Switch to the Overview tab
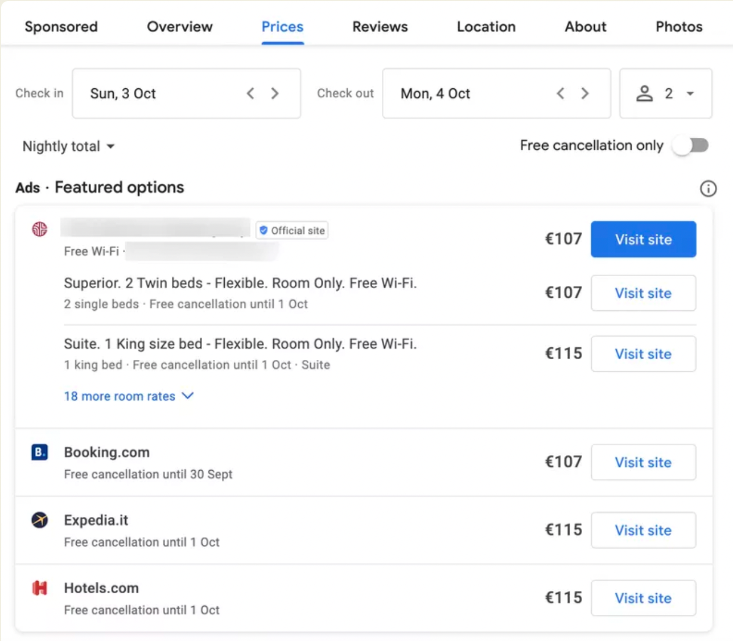The height and width of the screenshot is (641, 733). (180, 27)
